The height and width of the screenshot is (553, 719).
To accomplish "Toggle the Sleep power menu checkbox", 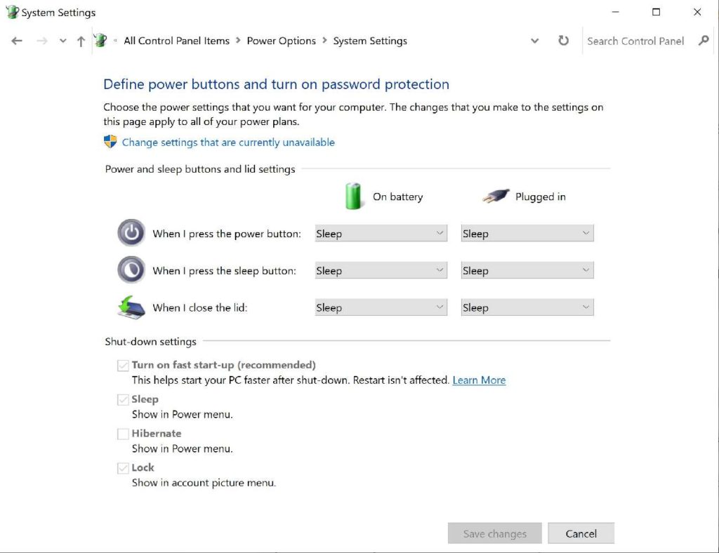I will (123, 399).
